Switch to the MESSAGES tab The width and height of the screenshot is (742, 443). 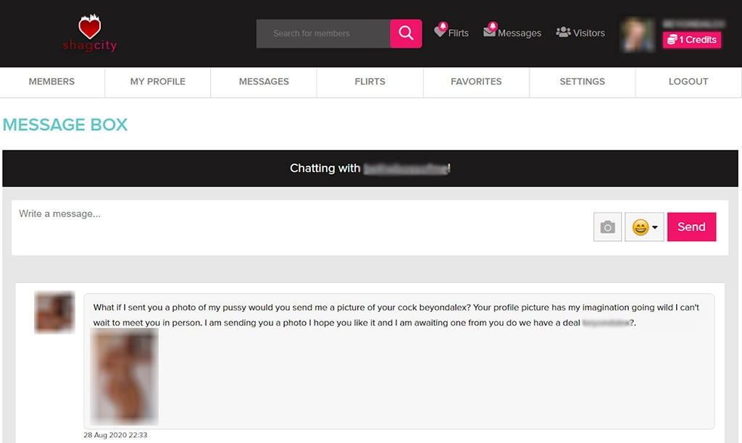(x=264, y=82)
